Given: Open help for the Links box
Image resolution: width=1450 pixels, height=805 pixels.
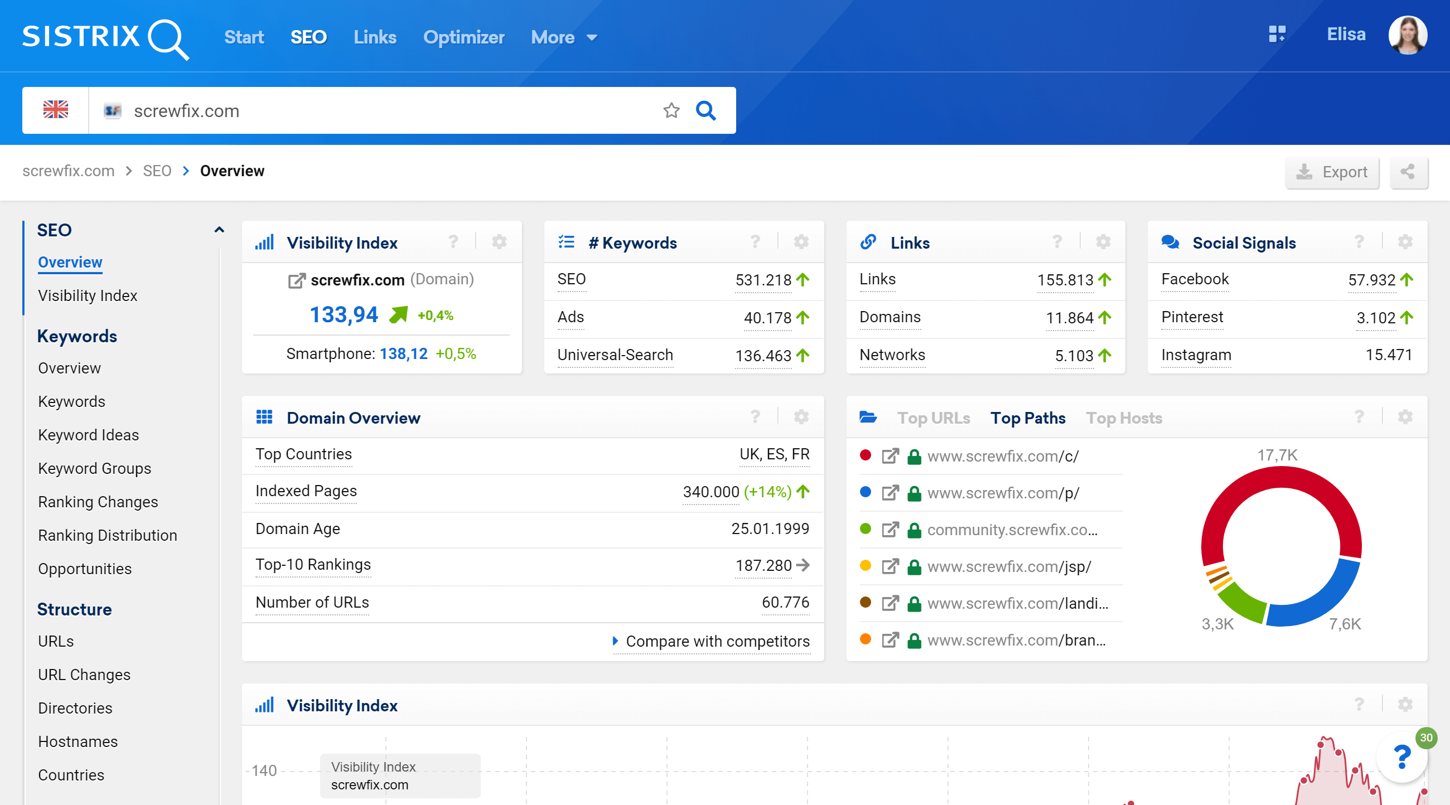Looking at the screenshot, I should click(1057, 242).
